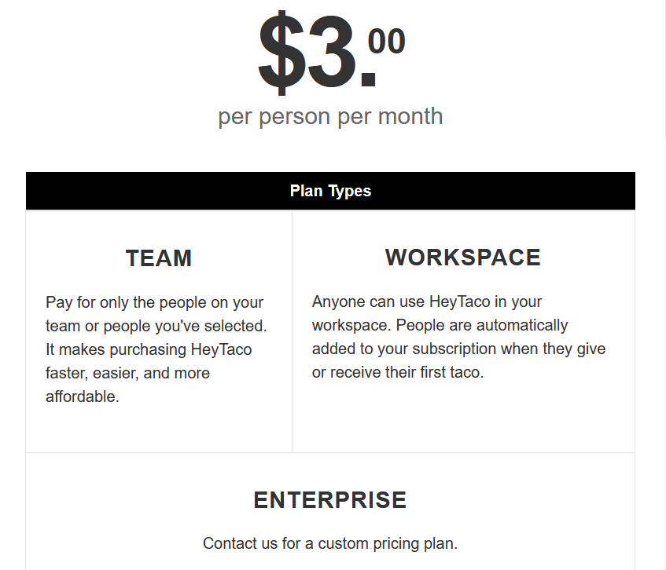Click the word "affordable" in Team description
This screenshot has width=666, height=570.
pyautogui.click(x=80, y=396)
